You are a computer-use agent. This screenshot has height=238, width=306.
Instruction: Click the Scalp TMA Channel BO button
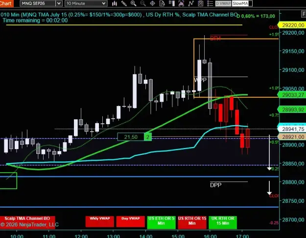27,218
